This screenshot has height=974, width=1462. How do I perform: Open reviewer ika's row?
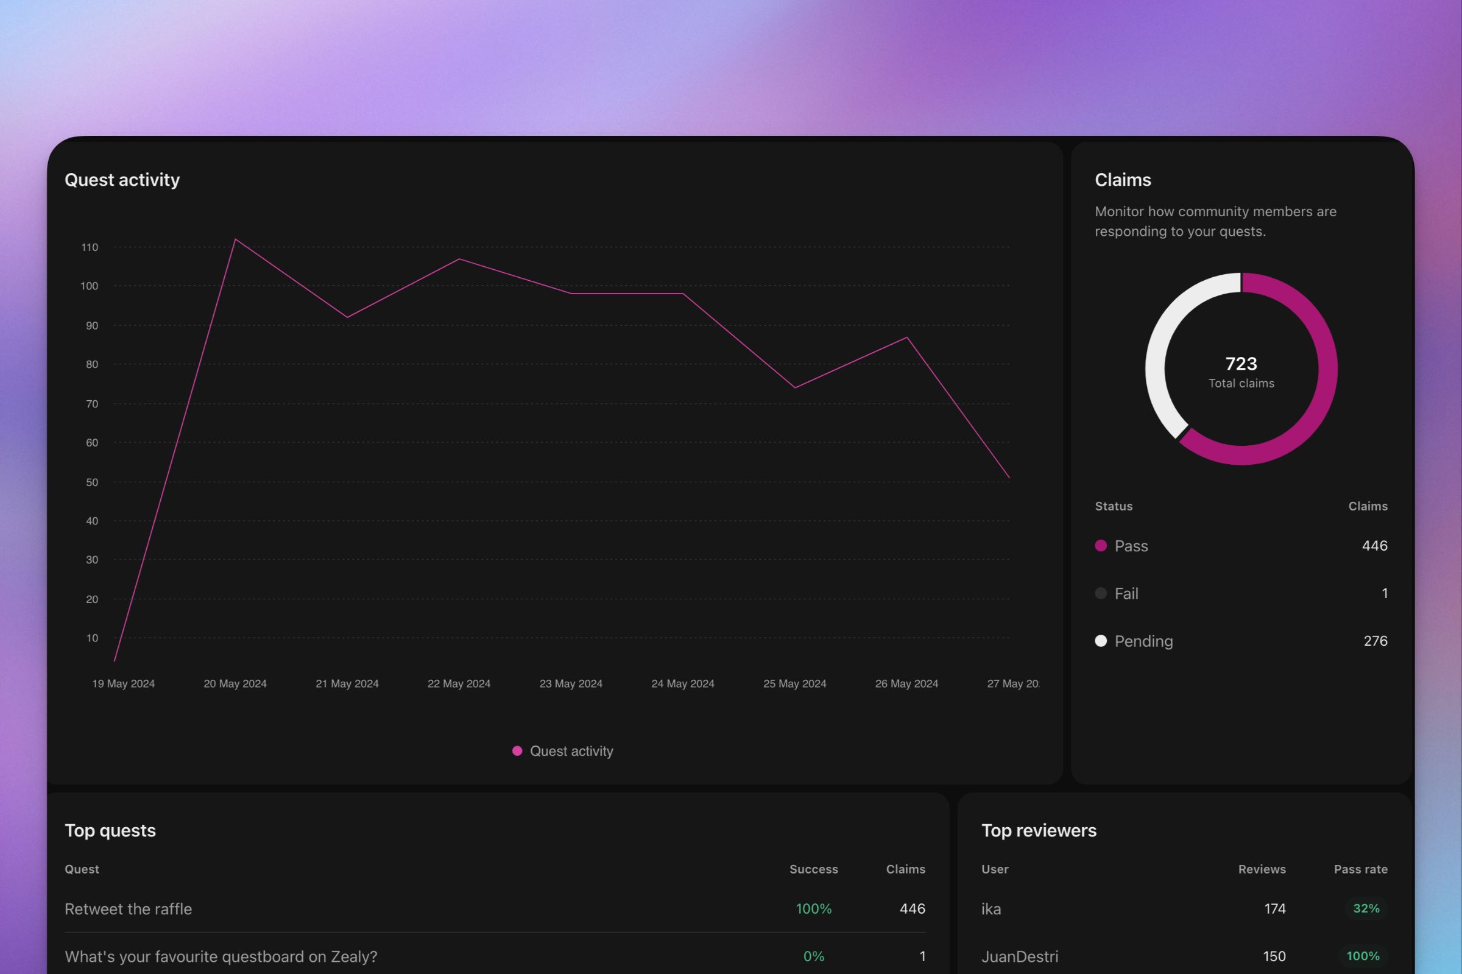coord(1184,909)
